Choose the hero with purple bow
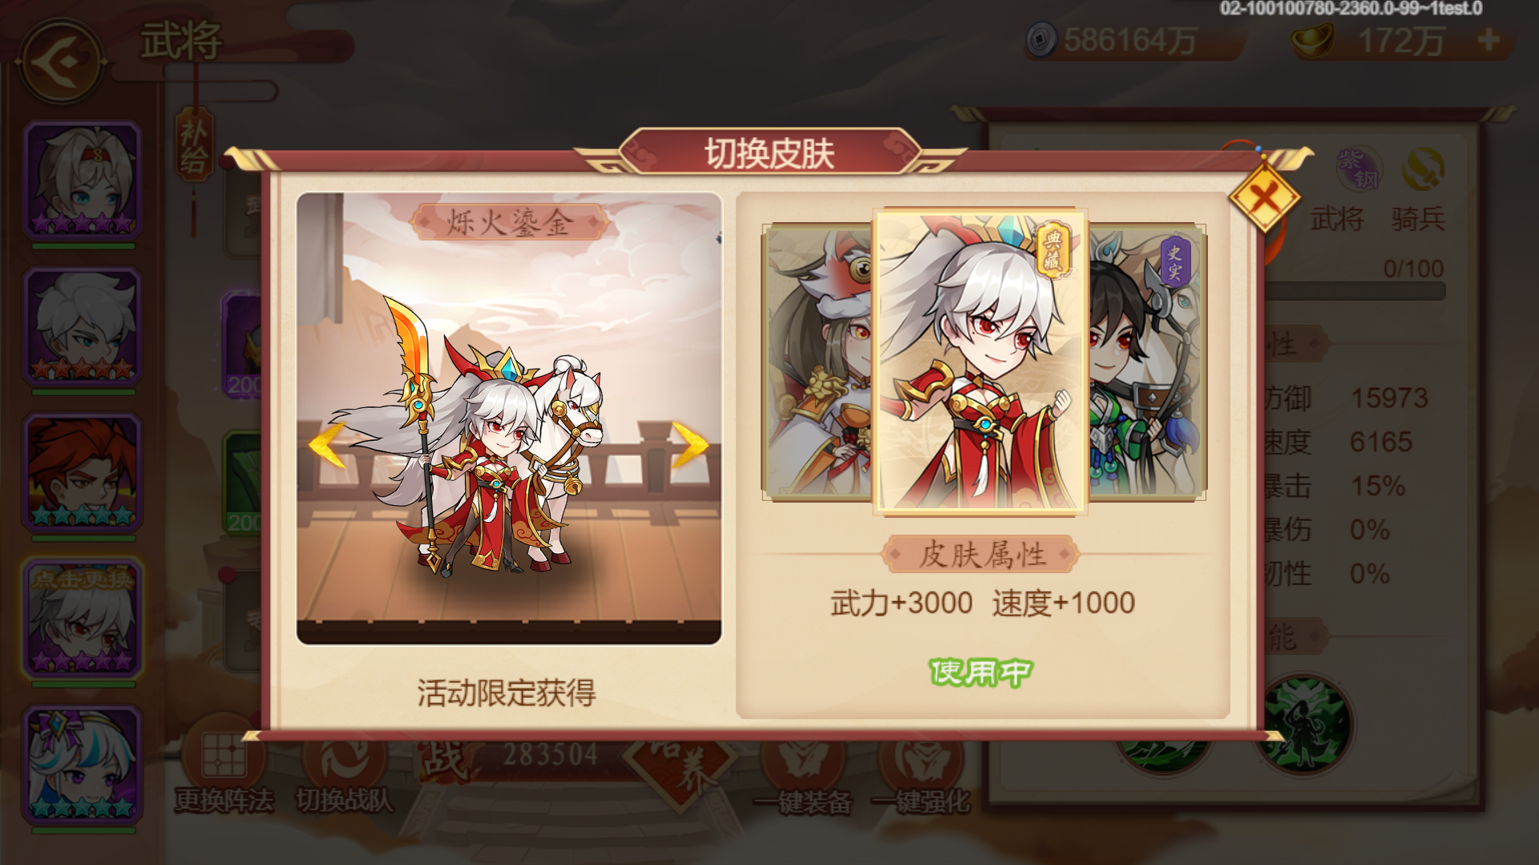This screenshot has height=865, width=1539. click(83, 765)
